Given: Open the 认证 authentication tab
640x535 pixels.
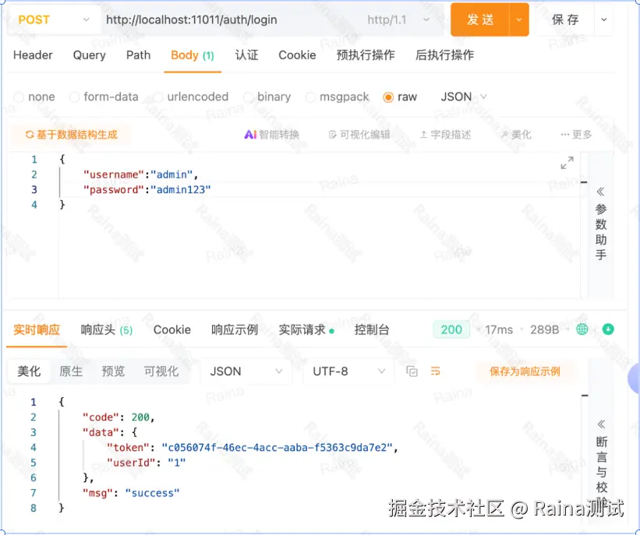Looking at the screenshot, I should 246,55.
